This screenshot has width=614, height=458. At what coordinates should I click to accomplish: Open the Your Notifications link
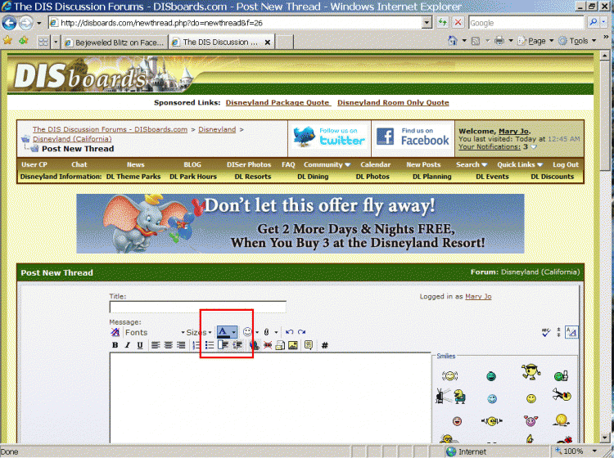(x=489, y=146)
